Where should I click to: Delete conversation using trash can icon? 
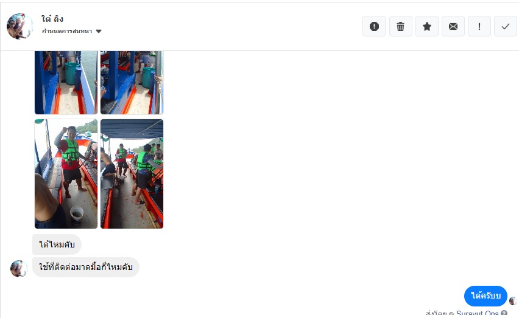tap(400, 26)
